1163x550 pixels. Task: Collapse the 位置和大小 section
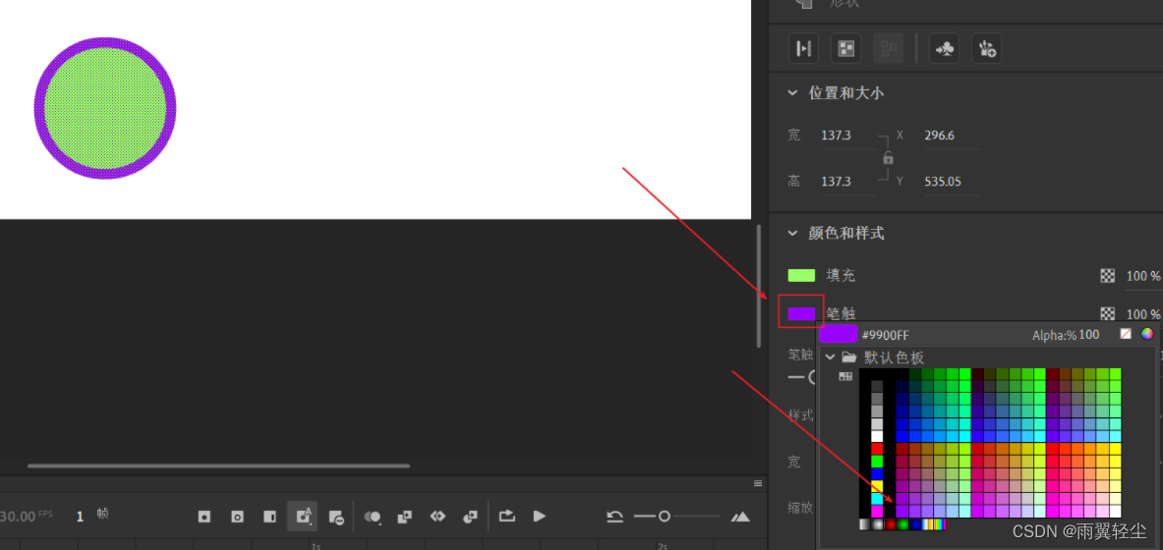[x=793, y=92]
